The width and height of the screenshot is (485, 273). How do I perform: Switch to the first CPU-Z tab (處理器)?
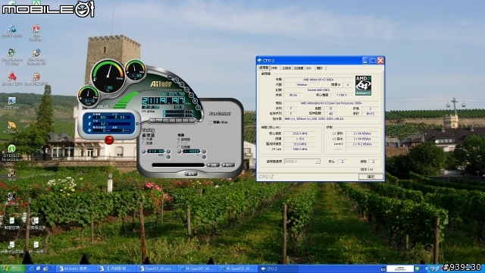point(264,67)
